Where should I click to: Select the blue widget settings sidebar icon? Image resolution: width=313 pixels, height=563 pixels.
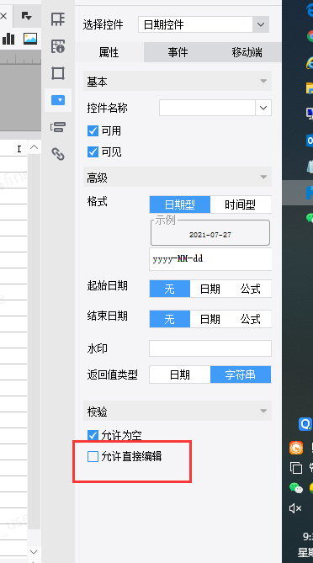point(58,100)
